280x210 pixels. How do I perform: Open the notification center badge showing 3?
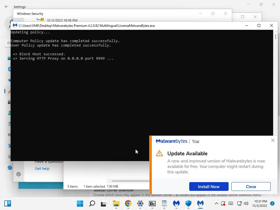pyautogui.click(x=272, y=203)
